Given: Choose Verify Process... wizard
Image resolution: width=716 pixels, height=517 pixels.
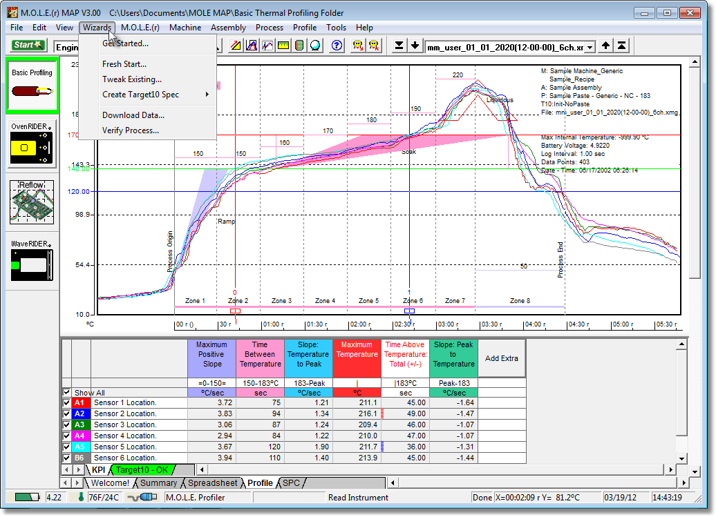Looking at the screenshot, I should tap(147, 130).
